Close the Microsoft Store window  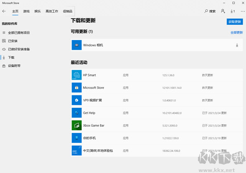tap(243, 3)
